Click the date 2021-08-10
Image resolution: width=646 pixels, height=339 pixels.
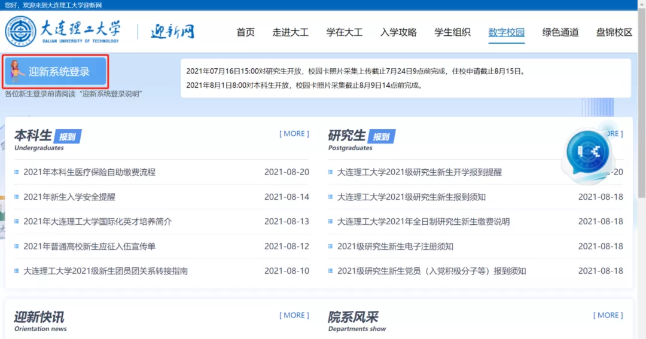pyautogui.click(x=287, y=271)
